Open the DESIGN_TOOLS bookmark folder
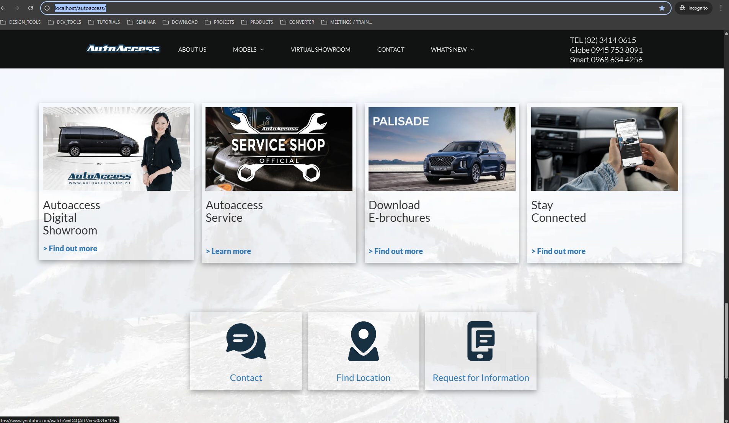The image size is (729, 423). click(21, 22)
